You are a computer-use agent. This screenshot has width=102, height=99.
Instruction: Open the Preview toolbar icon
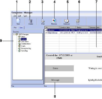54,21
